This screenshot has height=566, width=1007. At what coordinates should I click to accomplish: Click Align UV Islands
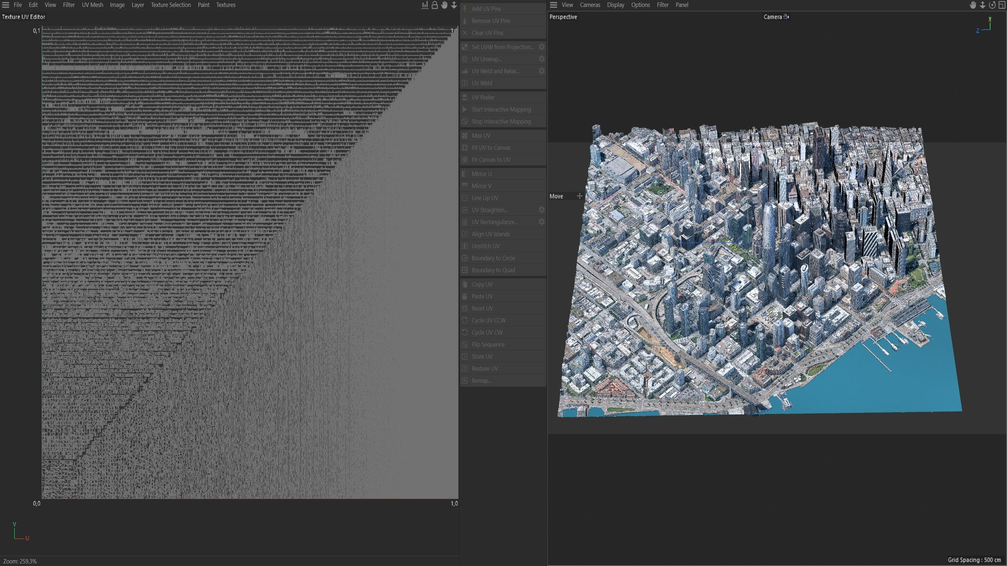(503, 234)
